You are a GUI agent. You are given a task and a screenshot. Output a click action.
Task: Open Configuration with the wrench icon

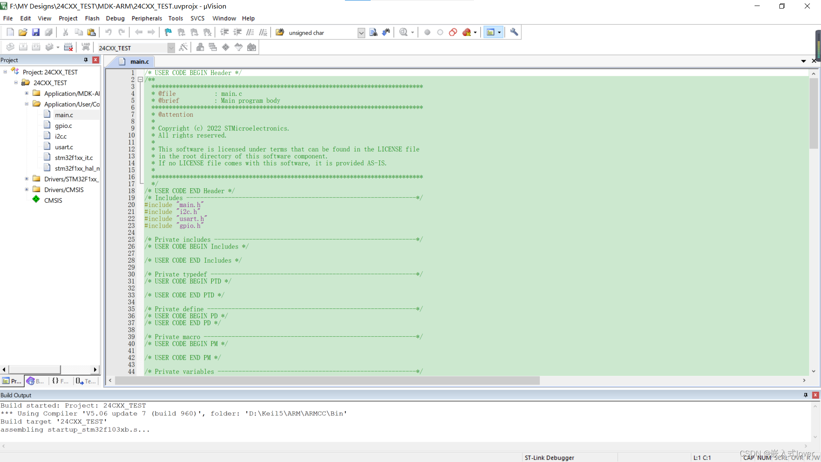514,33
